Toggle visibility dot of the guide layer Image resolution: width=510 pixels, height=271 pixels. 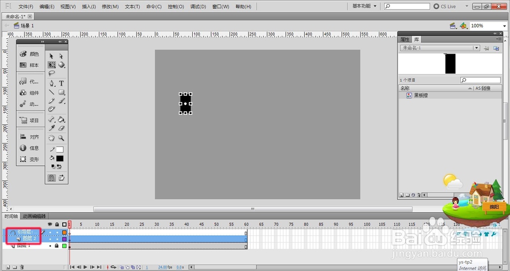click(50, 232)
